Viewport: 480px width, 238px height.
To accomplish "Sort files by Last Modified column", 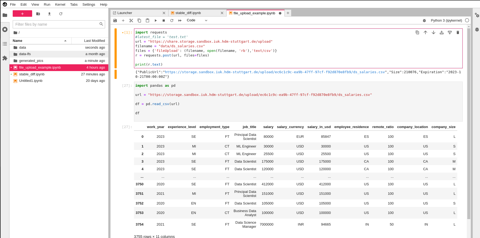I will pos(94,41).
